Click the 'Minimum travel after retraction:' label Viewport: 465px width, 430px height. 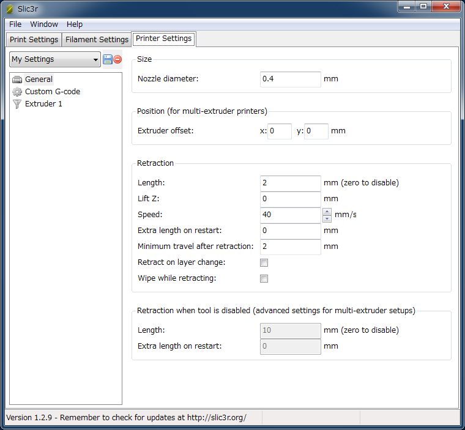point(195,247)
